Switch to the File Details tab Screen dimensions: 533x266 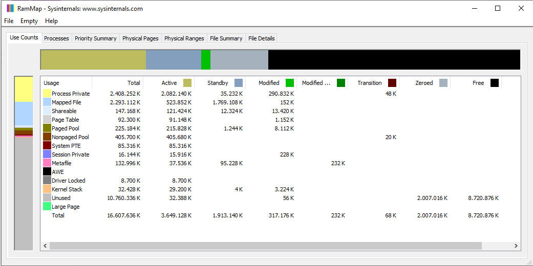point(262,38)
